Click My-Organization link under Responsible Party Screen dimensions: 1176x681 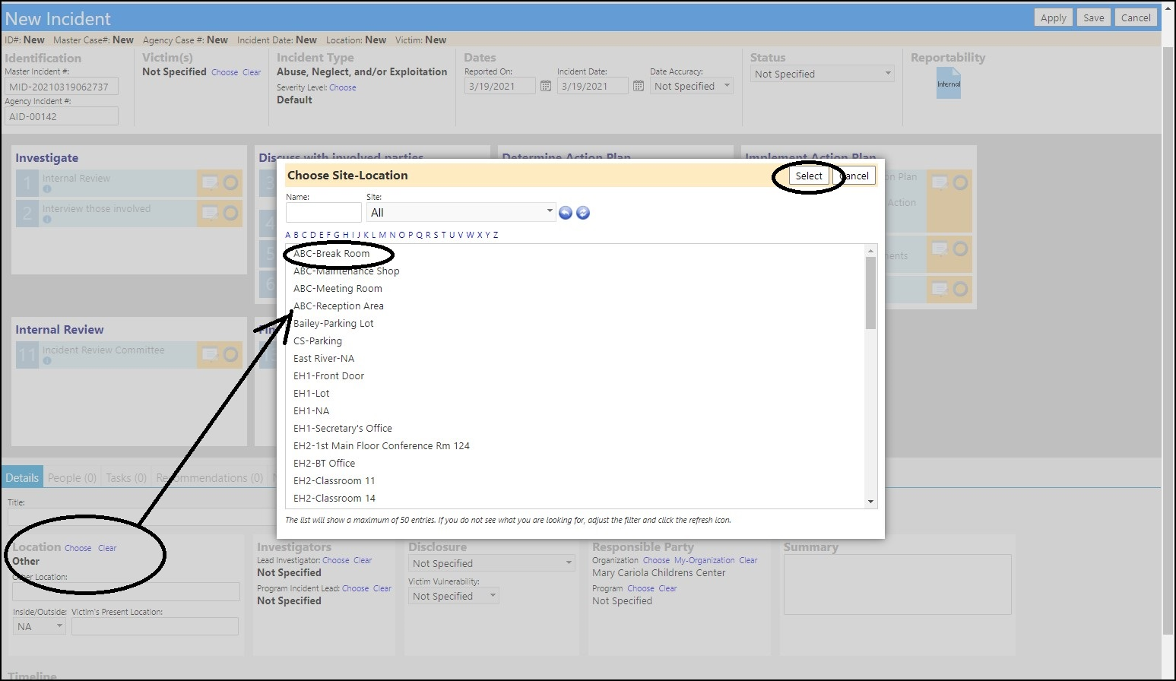(705, 560)
